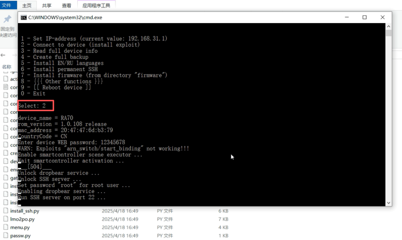
Task: Minimize the cmd.exe console window
Action: coord(346,17)
